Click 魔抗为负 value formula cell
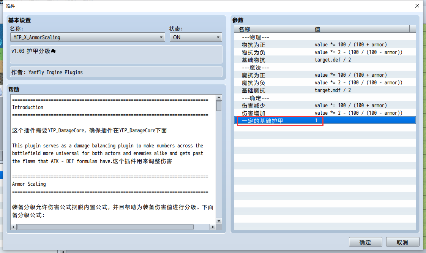The height and width of the screenshot is (253, 426). (358, 82)
